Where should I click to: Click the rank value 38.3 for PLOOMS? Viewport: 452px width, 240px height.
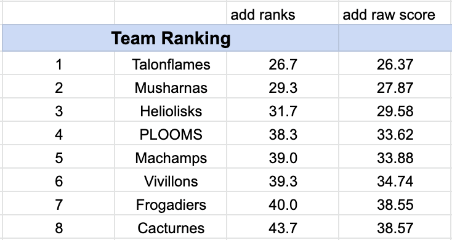click(283, 134)
